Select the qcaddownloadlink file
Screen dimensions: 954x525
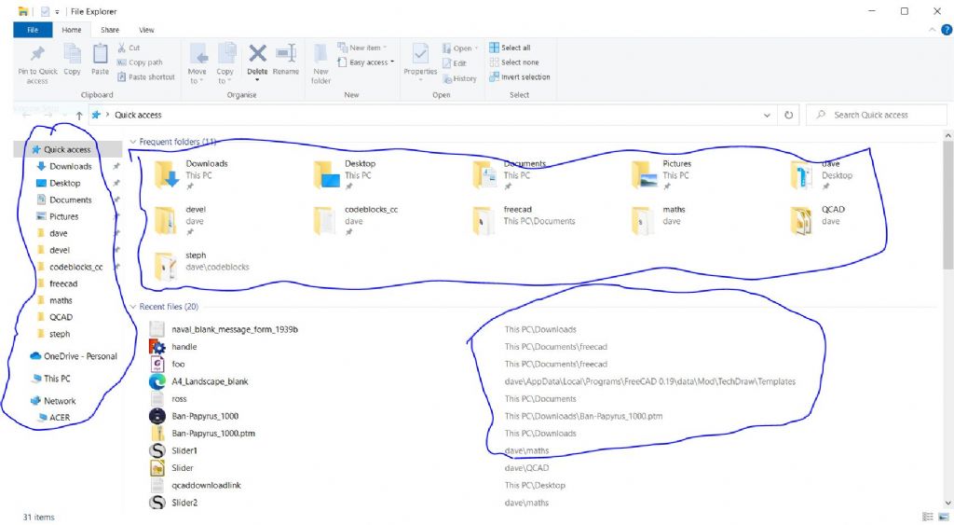coord(206,486)
